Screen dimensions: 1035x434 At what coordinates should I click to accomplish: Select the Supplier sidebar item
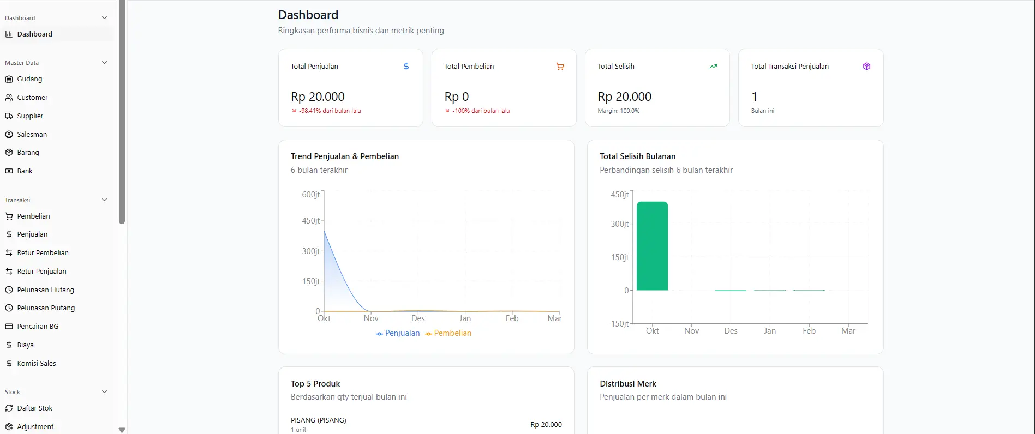click(57, 116)
